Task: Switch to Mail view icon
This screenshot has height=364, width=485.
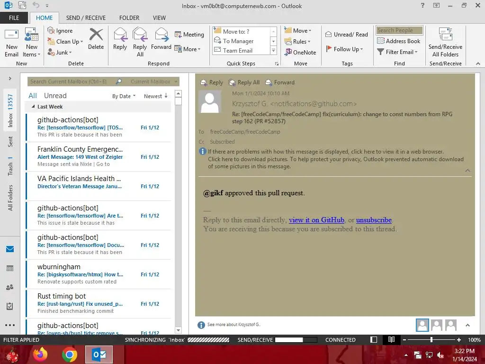Action: [x=10, y=249]
